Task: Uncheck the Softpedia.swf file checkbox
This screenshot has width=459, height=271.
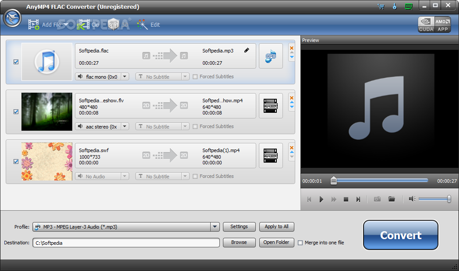Action: tap(16, 161)
